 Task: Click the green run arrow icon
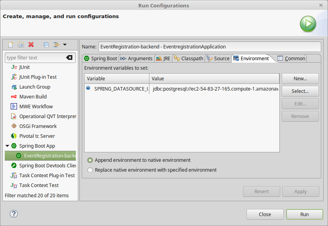[307, 24]
